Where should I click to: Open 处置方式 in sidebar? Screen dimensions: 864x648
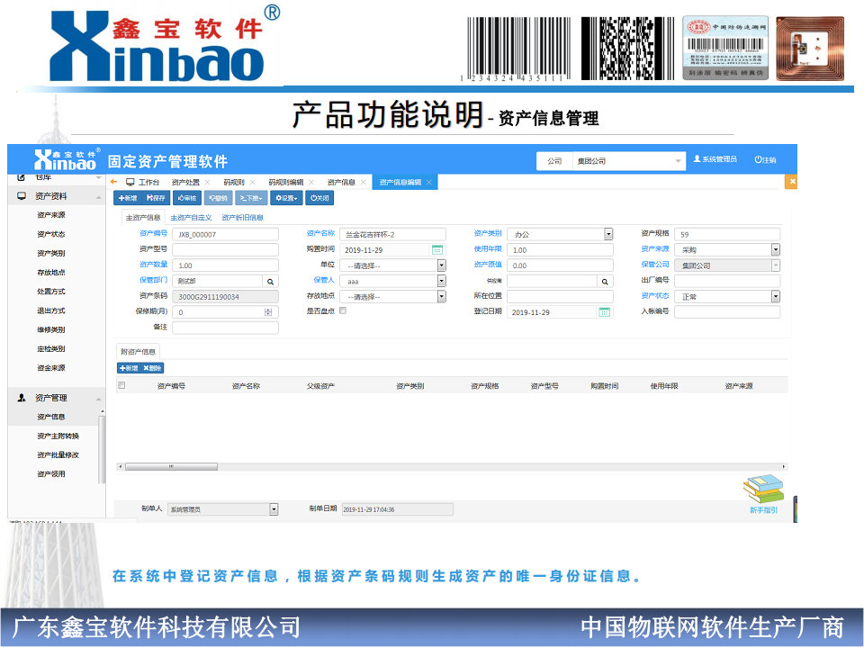click(x=51, y=292)
